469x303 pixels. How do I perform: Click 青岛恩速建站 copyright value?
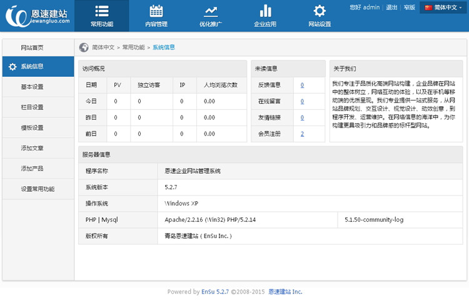click(198, 236)
